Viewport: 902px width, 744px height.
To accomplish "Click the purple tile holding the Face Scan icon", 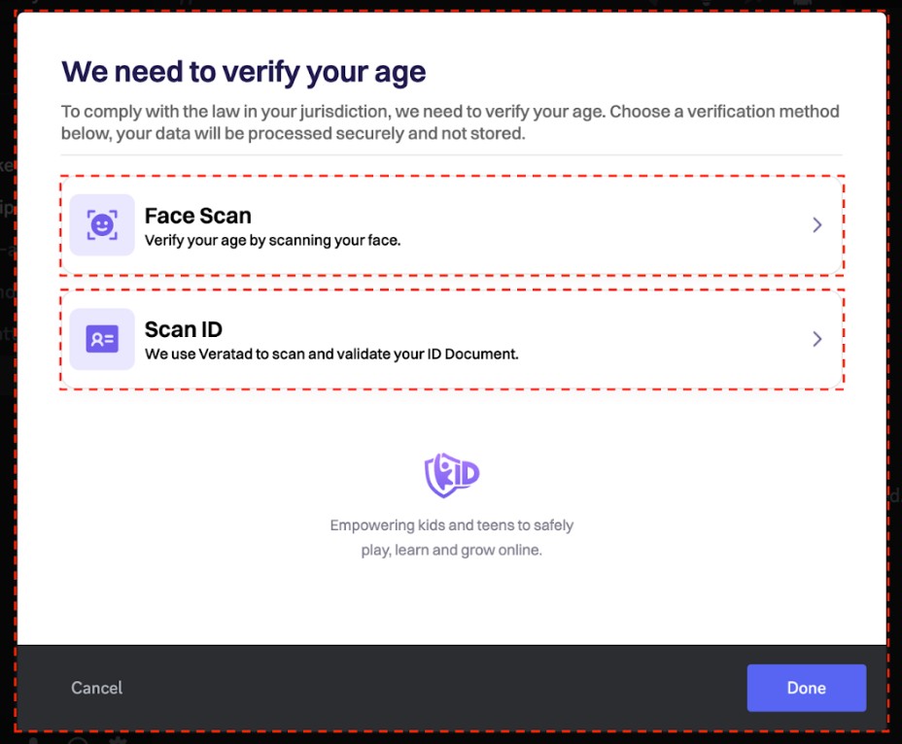I will (x=101, y=224).
